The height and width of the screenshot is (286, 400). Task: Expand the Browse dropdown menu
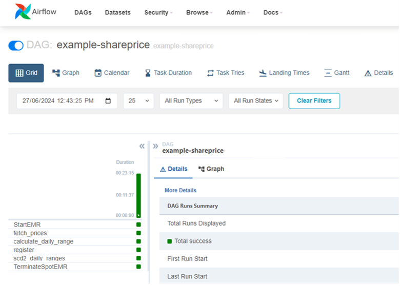pos(199,12)
